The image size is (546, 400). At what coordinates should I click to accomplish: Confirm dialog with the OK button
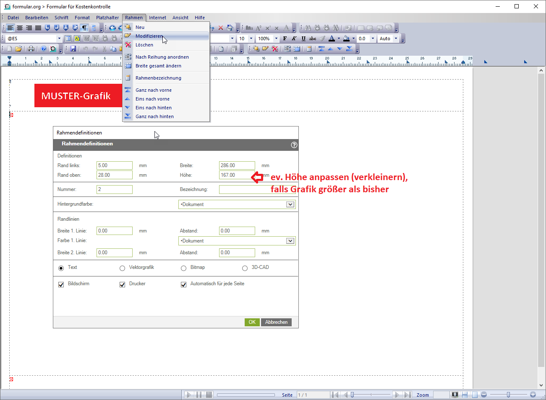point(252,322)
